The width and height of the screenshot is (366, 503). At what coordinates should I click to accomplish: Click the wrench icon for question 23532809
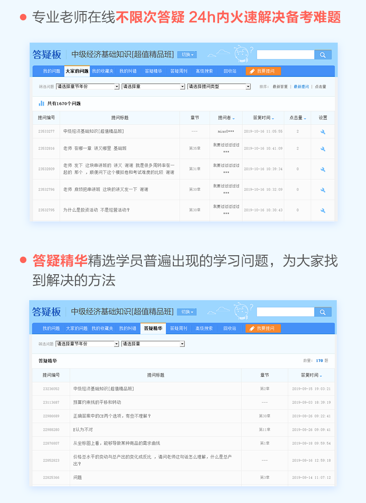point(323,169)
